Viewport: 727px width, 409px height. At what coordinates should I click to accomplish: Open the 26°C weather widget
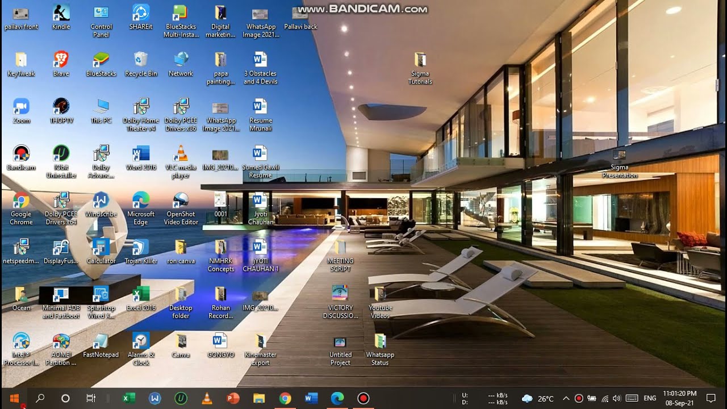537,398
